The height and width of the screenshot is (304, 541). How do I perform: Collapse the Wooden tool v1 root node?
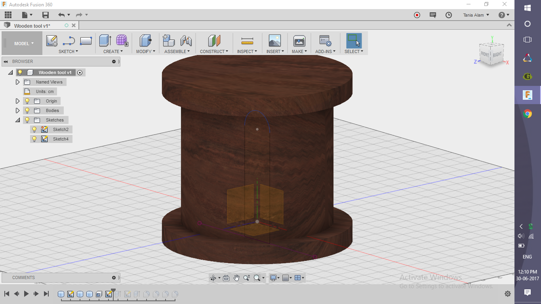tap(10, 72)
